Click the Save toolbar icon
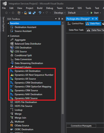The height and width of the screenshot is (133, 104). point(30,13)
